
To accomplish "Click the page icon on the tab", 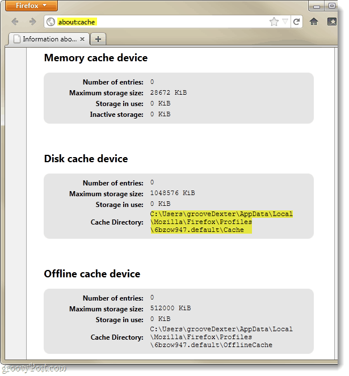I will (x=17, y=39).
